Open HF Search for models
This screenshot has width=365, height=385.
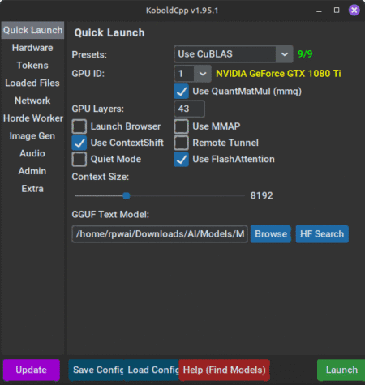coord(322,234)
